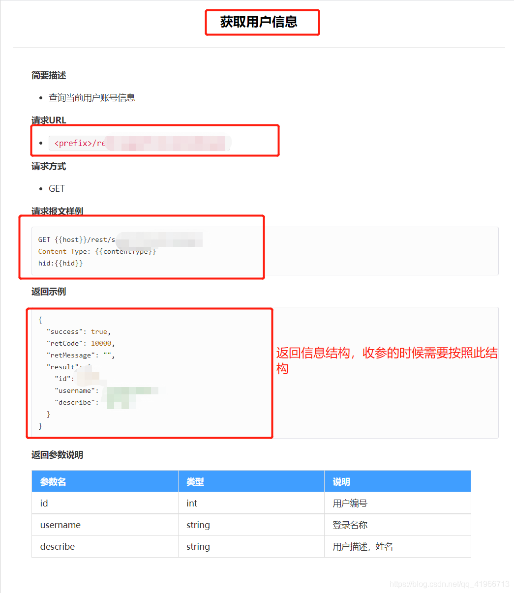Screen dimensions: 514x593
Task: Select the 请求URL section heading
Action: pyautogui.click(x=48, y=120)
